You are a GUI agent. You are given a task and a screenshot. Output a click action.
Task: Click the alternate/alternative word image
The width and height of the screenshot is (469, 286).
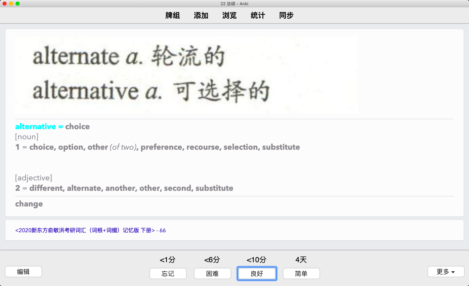coord(187,75)
